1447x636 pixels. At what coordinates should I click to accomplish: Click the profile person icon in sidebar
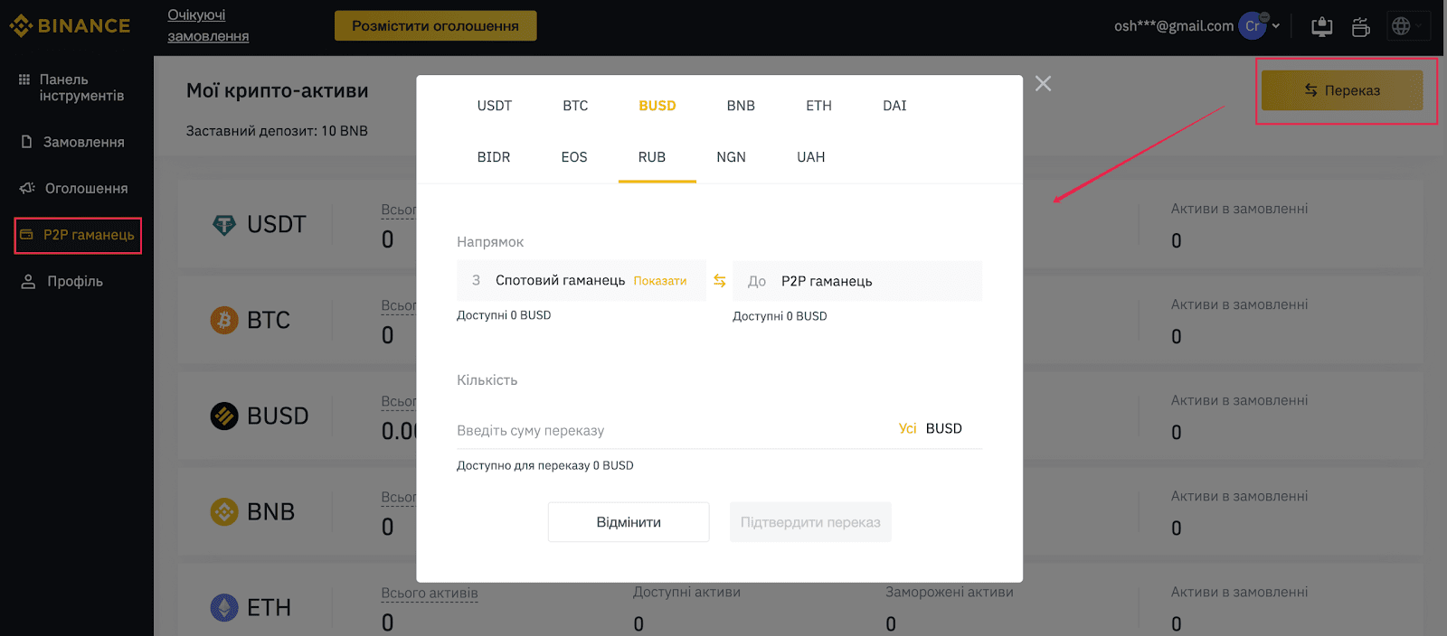tap(28, 281)
